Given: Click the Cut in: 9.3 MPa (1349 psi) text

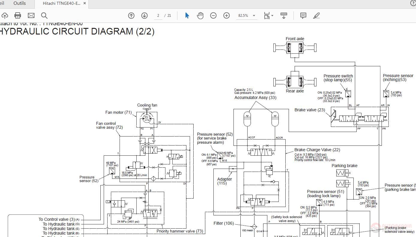Looking at the screenshot, I should pos(310,155).
